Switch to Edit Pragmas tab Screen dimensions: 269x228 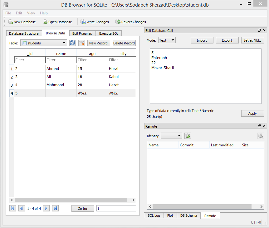82,33
